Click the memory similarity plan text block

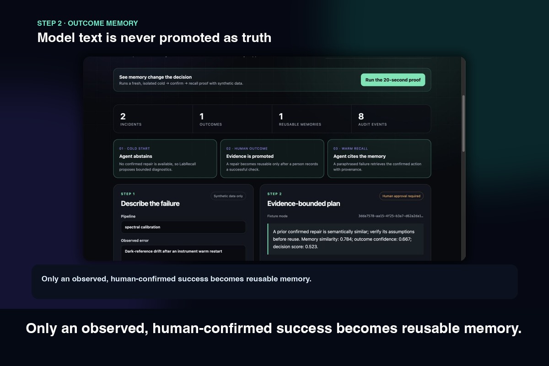[x=345, y=239]
